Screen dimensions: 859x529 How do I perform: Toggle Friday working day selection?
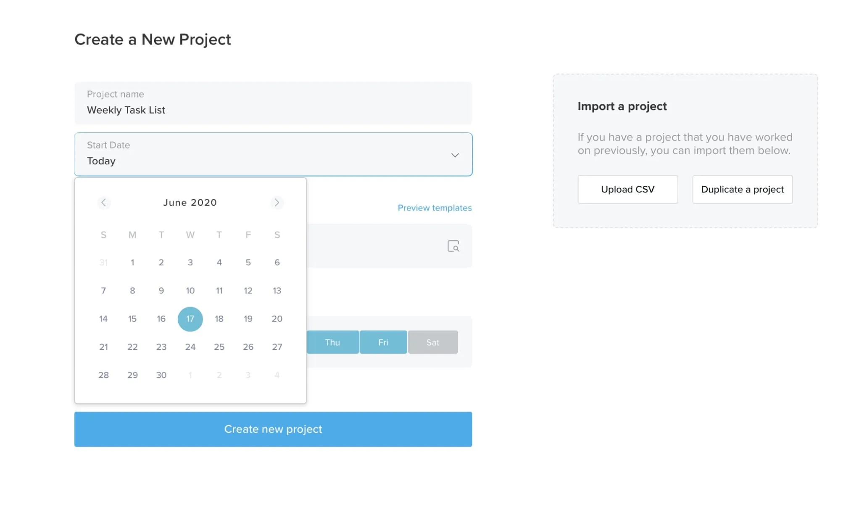382,342
